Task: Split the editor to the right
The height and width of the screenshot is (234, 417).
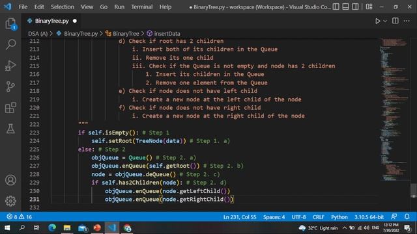Action: 395,21
